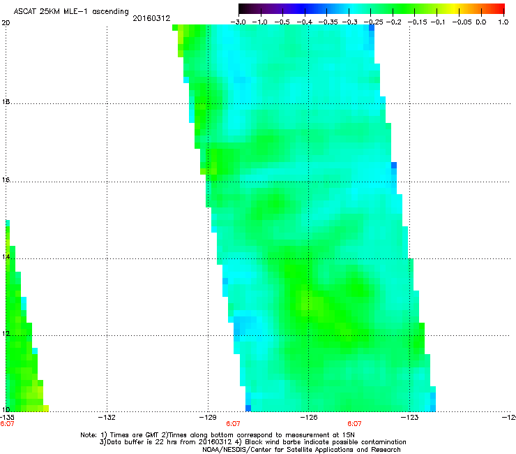Select the -0.05 color scale label
The image size is (516, 454).
tap(462, 22)
